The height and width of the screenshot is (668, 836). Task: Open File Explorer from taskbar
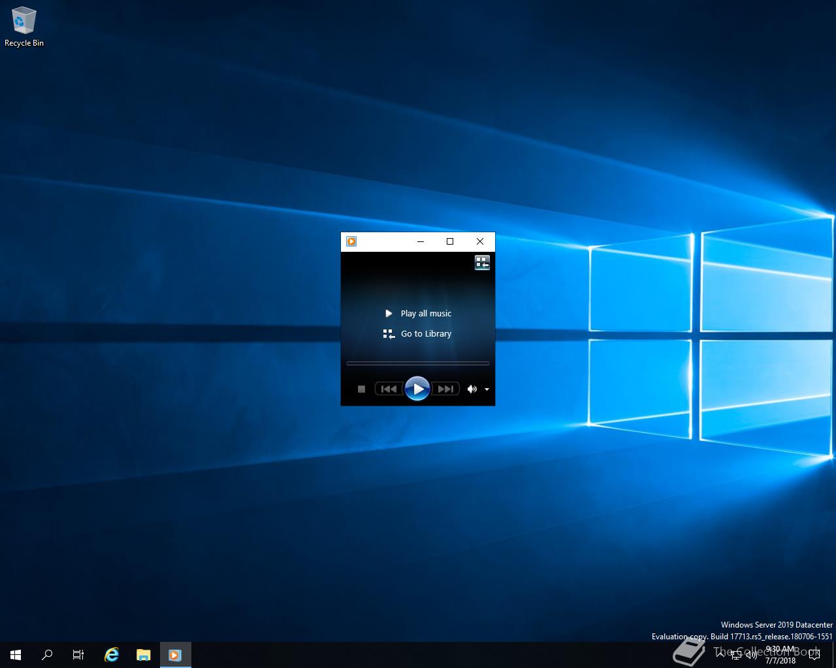point(143,655)
